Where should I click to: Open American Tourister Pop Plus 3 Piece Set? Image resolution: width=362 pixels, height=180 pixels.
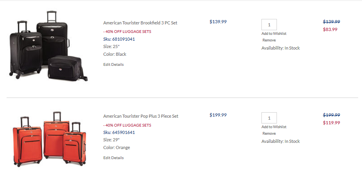141,116
